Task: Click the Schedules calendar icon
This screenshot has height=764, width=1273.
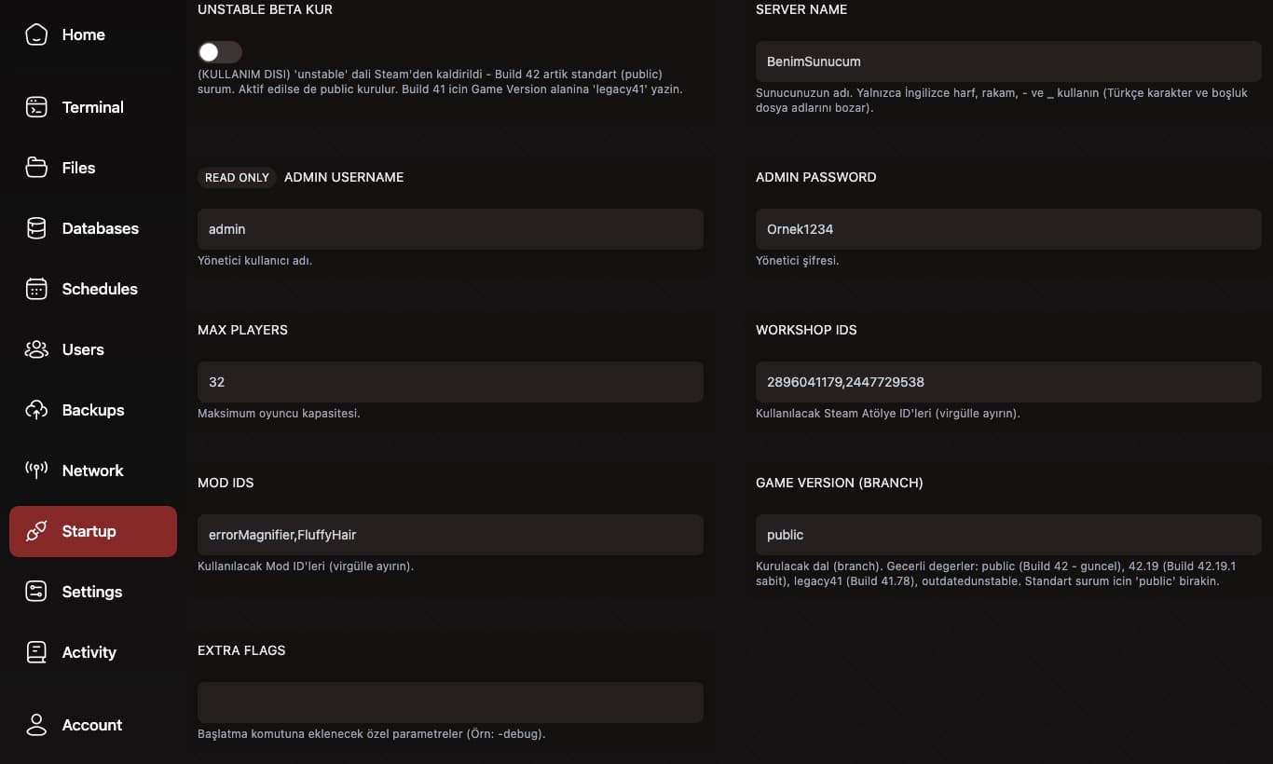Action: coord(36,289)
